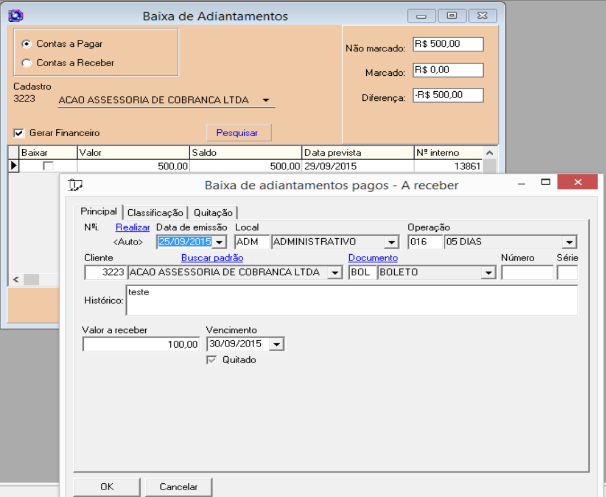
Task: Toggle the Quitado checkbox
Action: point(212,360)
